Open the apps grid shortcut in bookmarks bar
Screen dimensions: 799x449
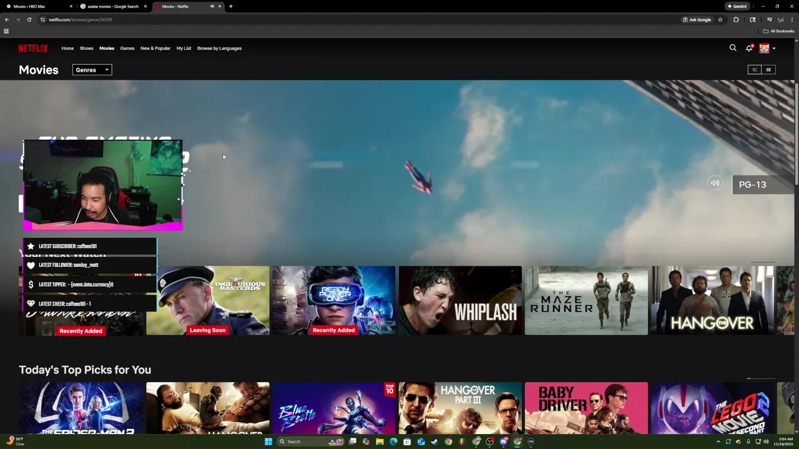(x=6, y=31)
